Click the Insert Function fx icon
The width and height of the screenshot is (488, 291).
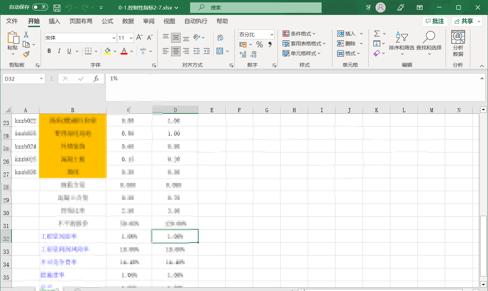pyautogui.click(x=96, y=79)
